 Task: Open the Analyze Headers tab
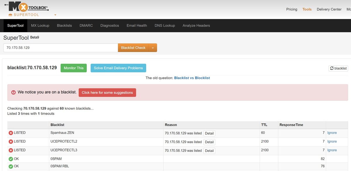click(196, 25)
